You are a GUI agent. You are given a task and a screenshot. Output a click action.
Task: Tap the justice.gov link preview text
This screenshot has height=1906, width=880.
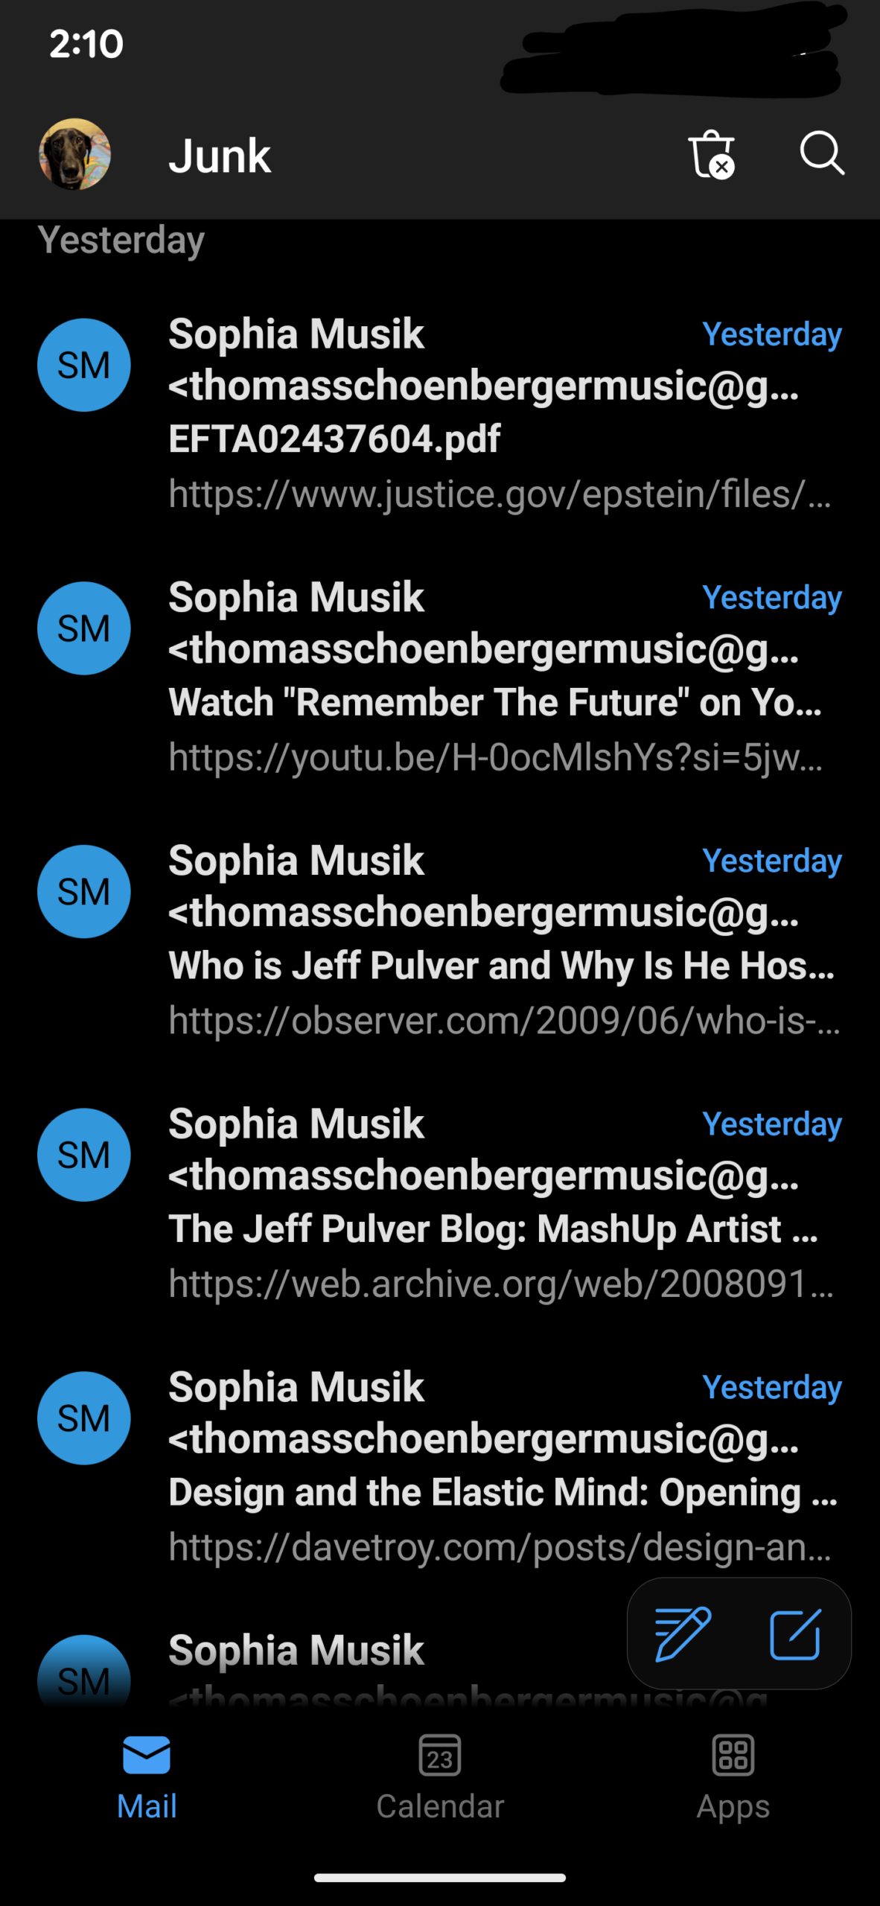click(x=499, y=494)
